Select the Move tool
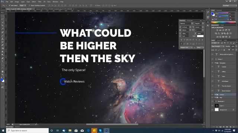This screenshot has width=238, height=133. pos(3,13)
